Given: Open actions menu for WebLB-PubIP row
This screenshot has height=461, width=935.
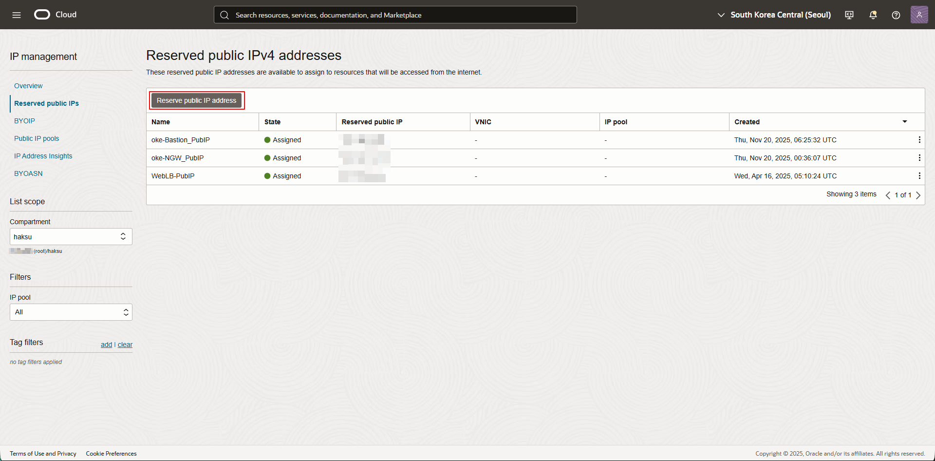Looking at the screenshot, I should [919, 176].
